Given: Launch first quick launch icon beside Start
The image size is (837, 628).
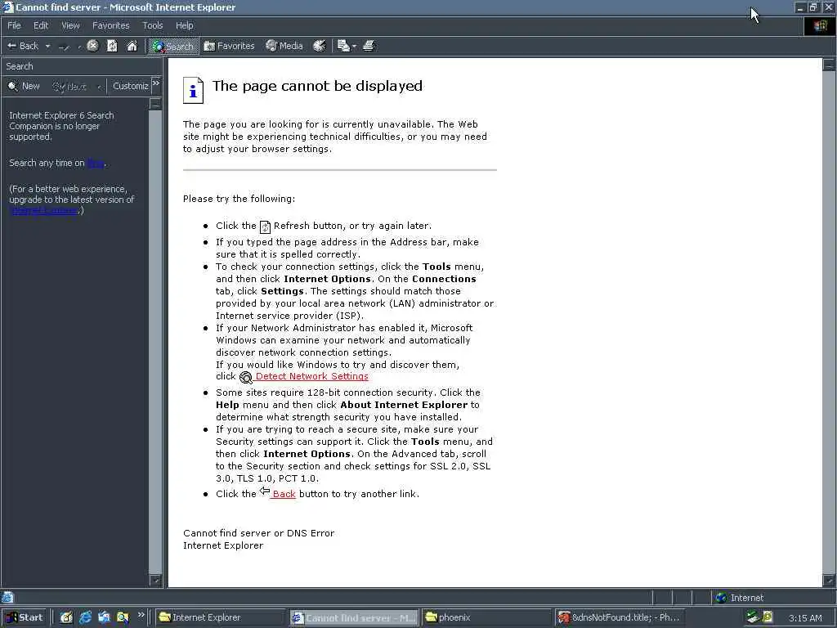Looking at the screenshot, I should [66, 617].
